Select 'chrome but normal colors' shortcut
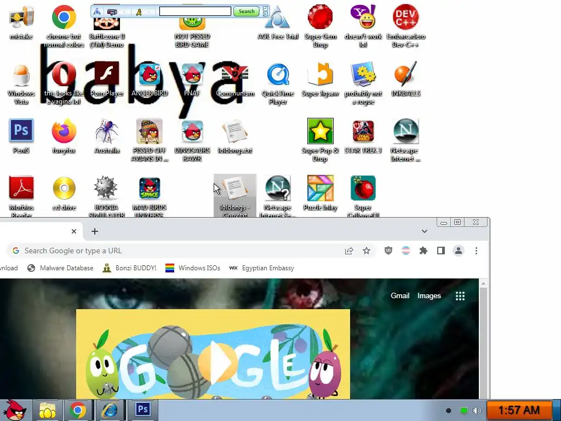The height and width of the screenshot is (421, 561). pos(64,26)
